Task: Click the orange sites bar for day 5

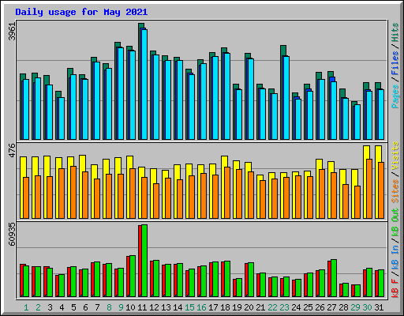Action: 73,192
